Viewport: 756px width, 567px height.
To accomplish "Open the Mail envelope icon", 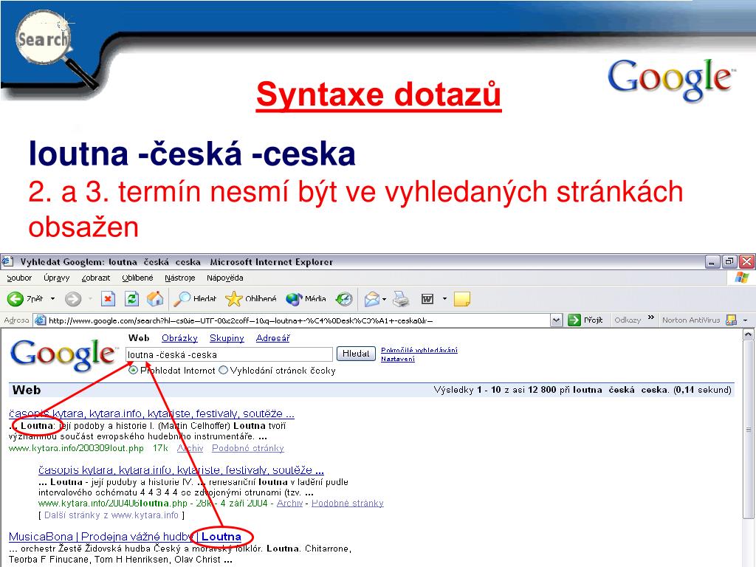I will pos(372,299).
